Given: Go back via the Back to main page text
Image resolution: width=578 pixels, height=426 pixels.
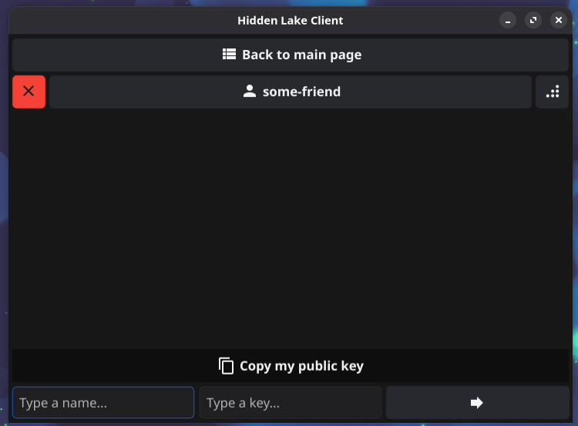Looking at the screenshot, I should coord(301,55).
